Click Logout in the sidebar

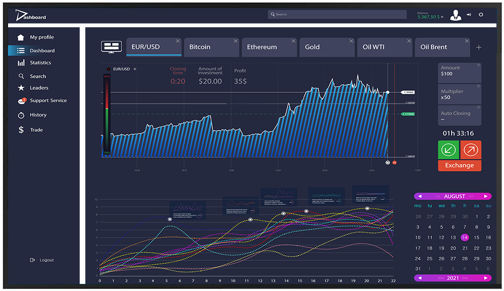coord(46,260)
